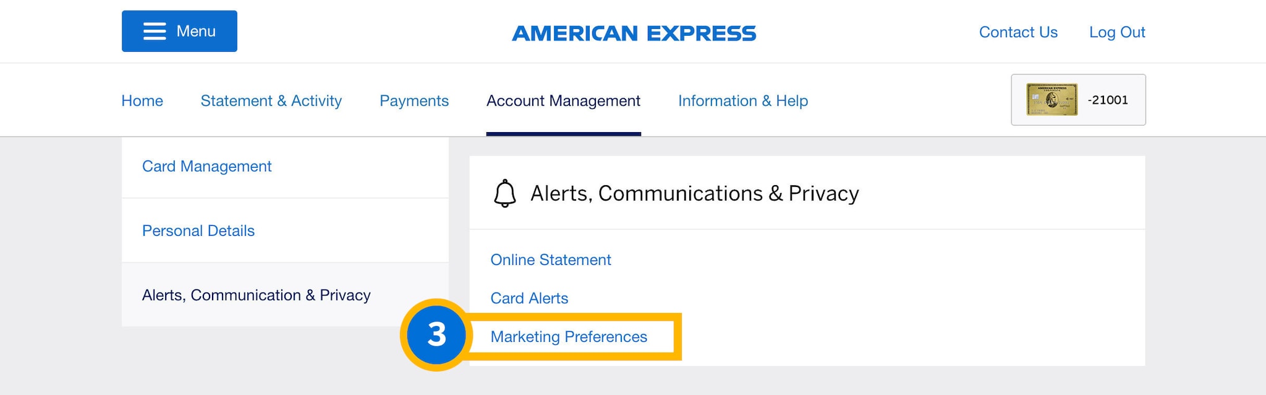Click the gold card thumbnail image
This screenshot has width=1266, height=395.
pos(1051,100)
